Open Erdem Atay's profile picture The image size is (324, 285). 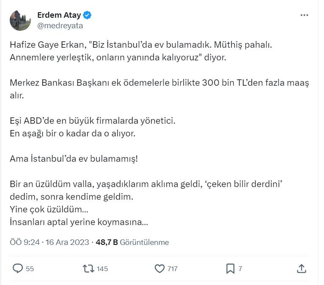pos(20,20)
